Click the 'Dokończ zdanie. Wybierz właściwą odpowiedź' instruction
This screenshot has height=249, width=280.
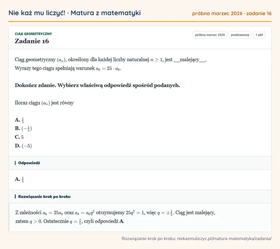[97, 85]
